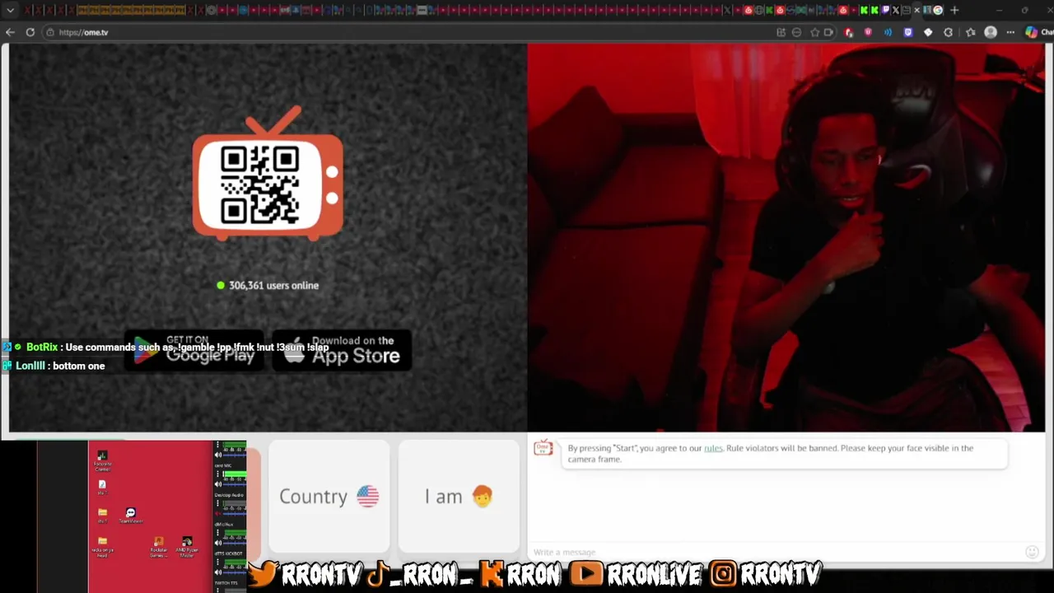The image size is (1054, 593).
Task: Open the browser profile avatar
Action: 991,32
